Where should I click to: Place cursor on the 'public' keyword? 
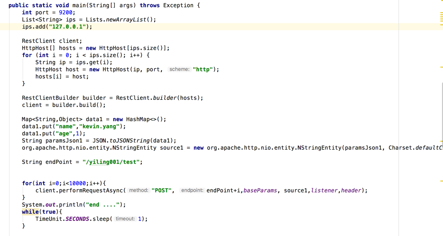pyautogui.click(x=19, y=5)
